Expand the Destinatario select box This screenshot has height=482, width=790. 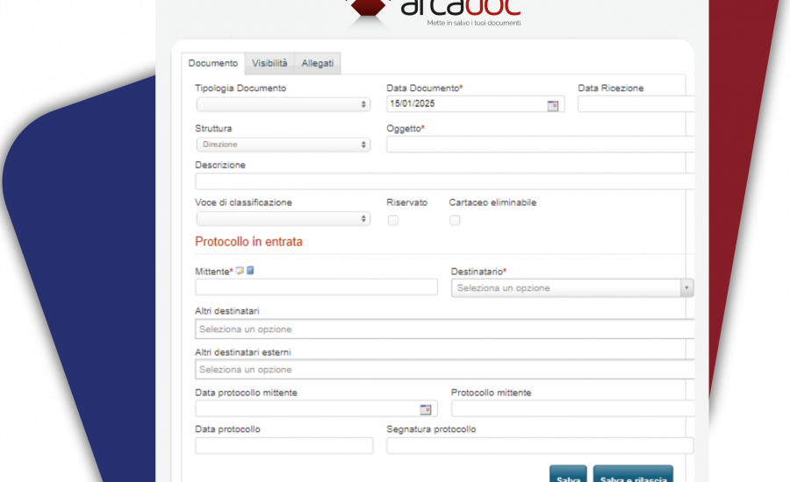click(x=572, y=287)
